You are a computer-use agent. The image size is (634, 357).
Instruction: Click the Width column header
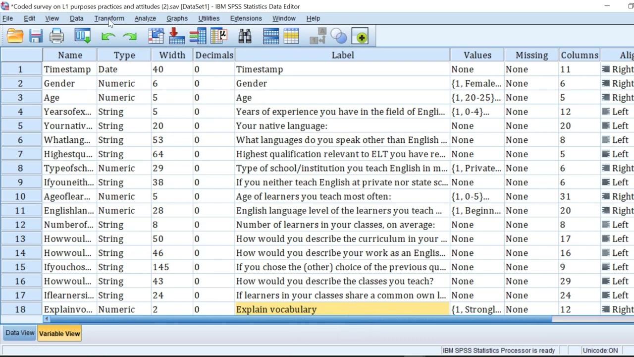pyautogui.click(x=172, y=55)
